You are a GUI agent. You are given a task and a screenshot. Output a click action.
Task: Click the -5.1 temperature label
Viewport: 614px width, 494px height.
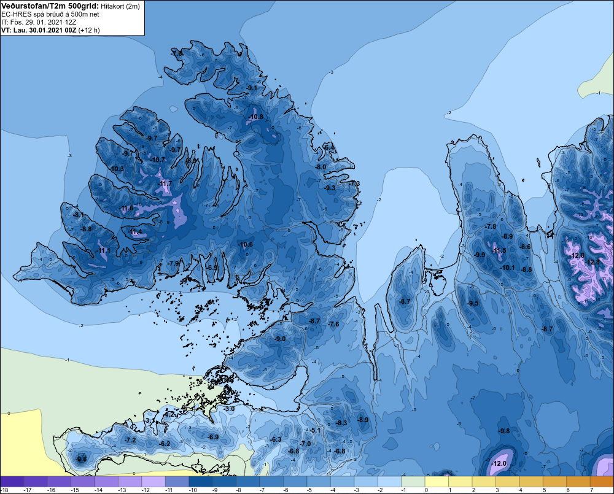coord(315,430)
